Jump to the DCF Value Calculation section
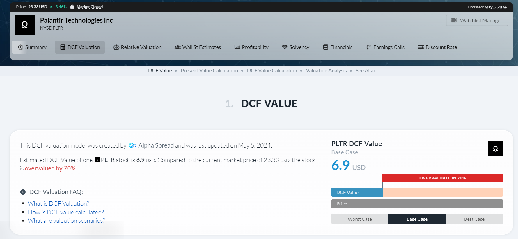The height and width of the screenshot is (239, 518). pyautogui.click(x=272, y=71)
